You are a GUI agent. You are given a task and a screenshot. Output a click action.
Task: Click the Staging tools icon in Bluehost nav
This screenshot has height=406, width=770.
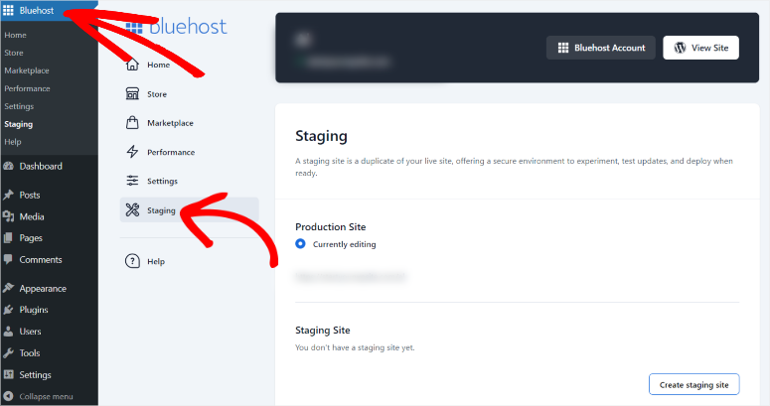tap(132, 210)
